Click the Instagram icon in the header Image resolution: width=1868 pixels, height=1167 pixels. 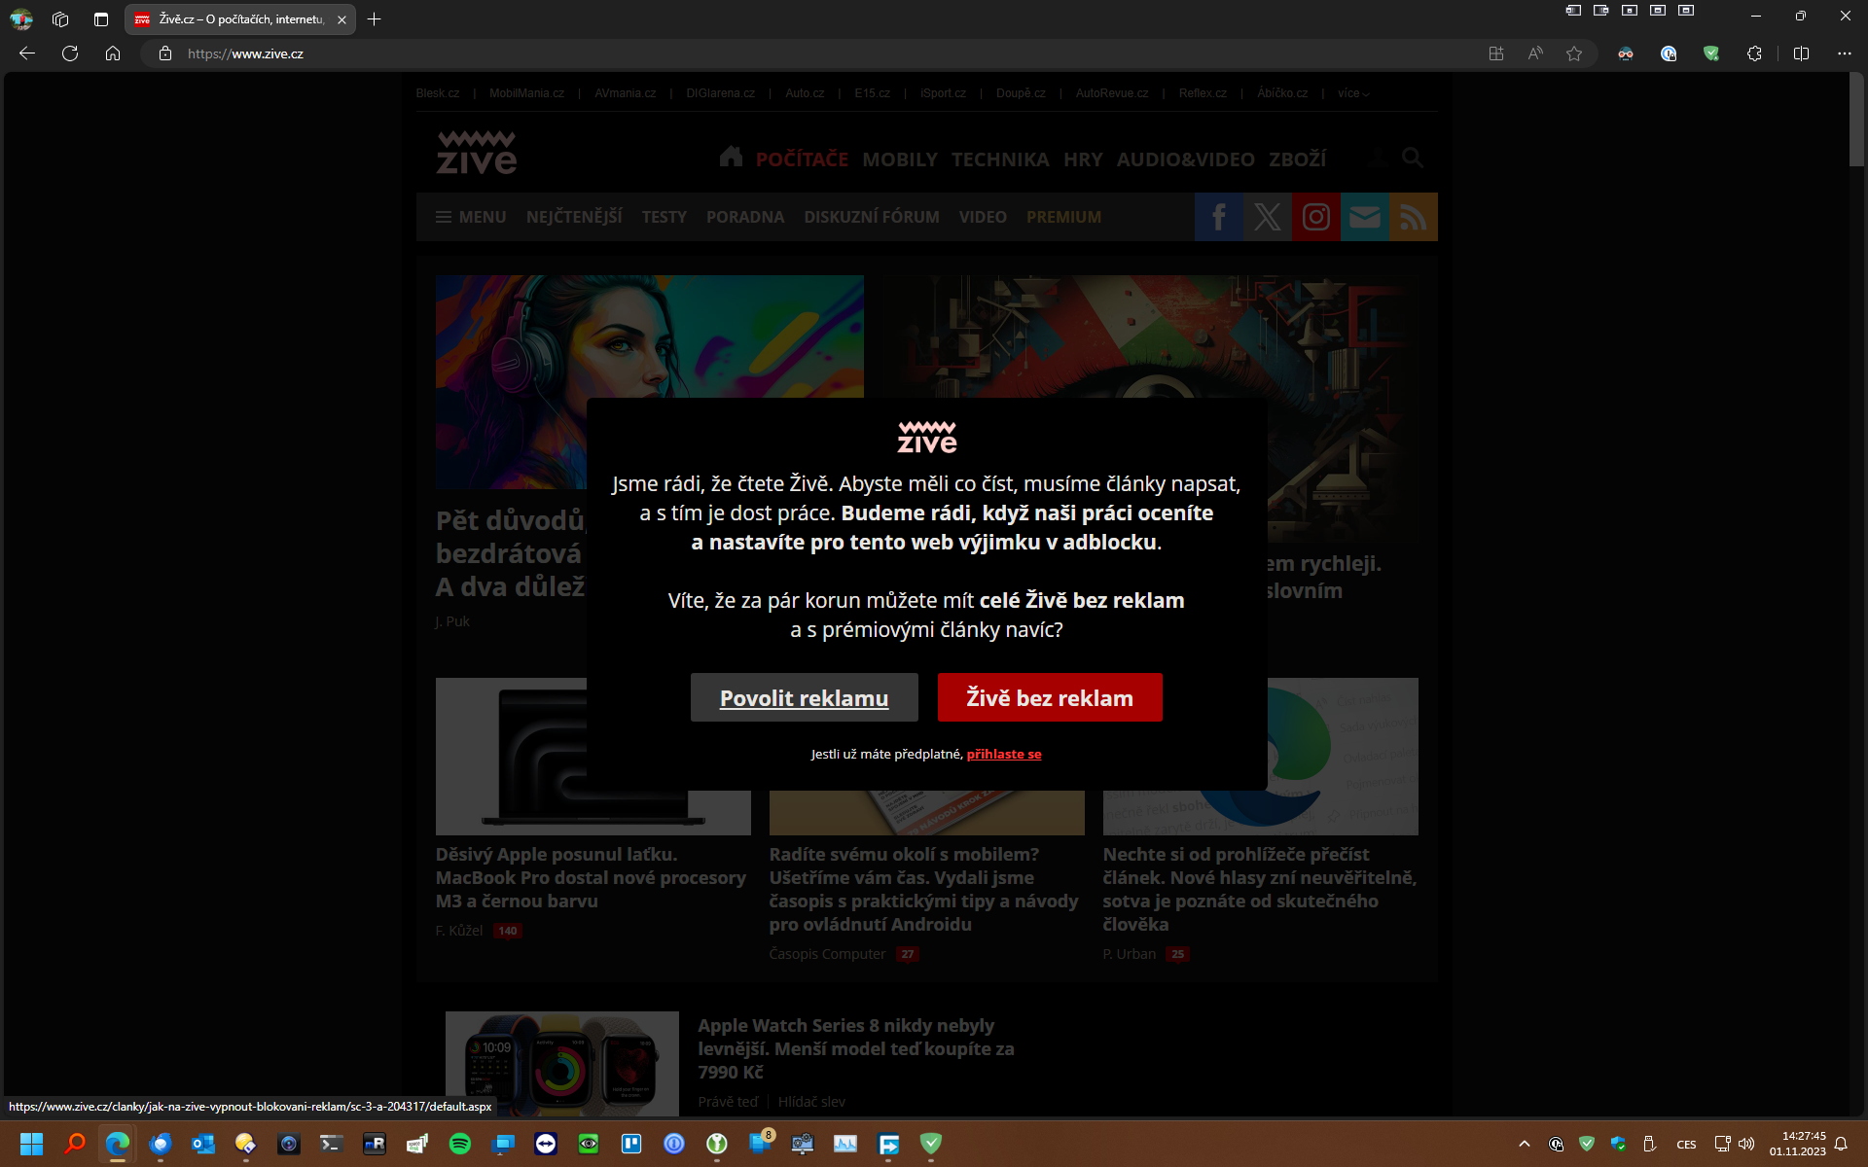point(1315,217)
